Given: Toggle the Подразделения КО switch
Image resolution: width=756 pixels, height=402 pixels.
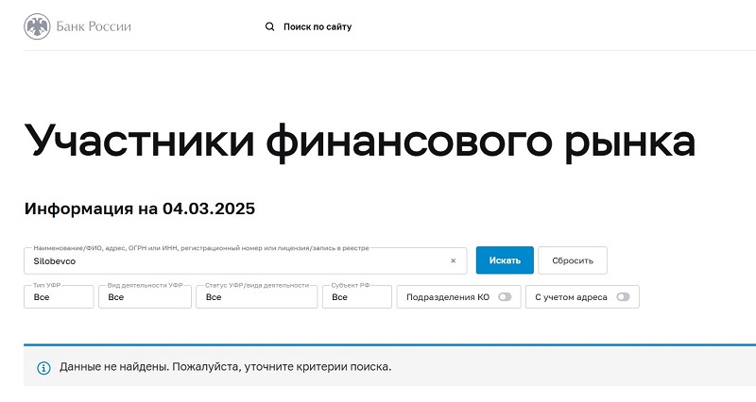Looking at the screenshot, I should (x=505, y=297).
